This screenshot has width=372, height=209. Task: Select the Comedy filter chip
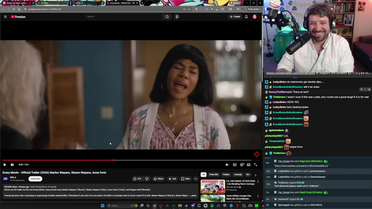click(238, 174)
